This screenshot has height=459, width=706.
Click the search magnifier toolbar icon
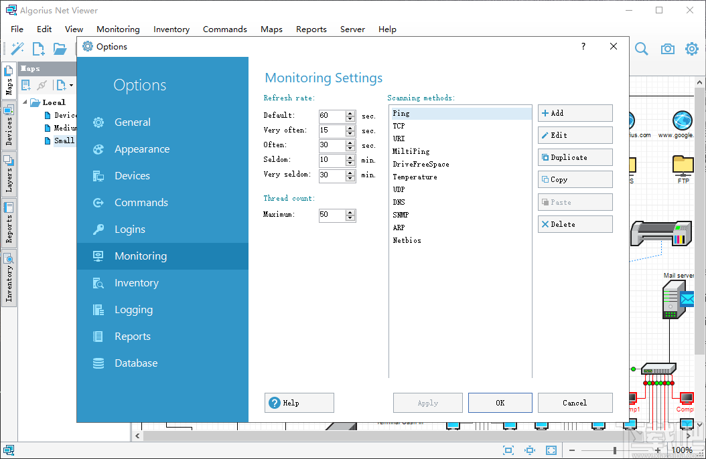click(x=642, y=49)
